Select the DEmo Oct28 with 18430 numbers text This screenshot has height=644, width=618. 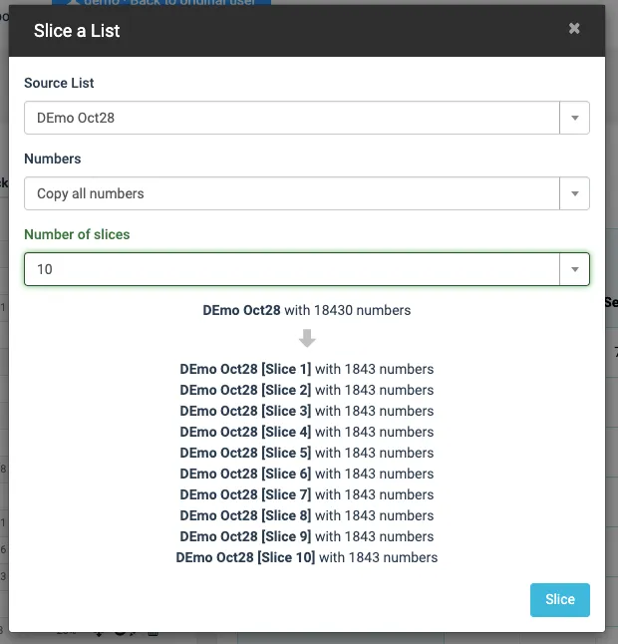307,310
